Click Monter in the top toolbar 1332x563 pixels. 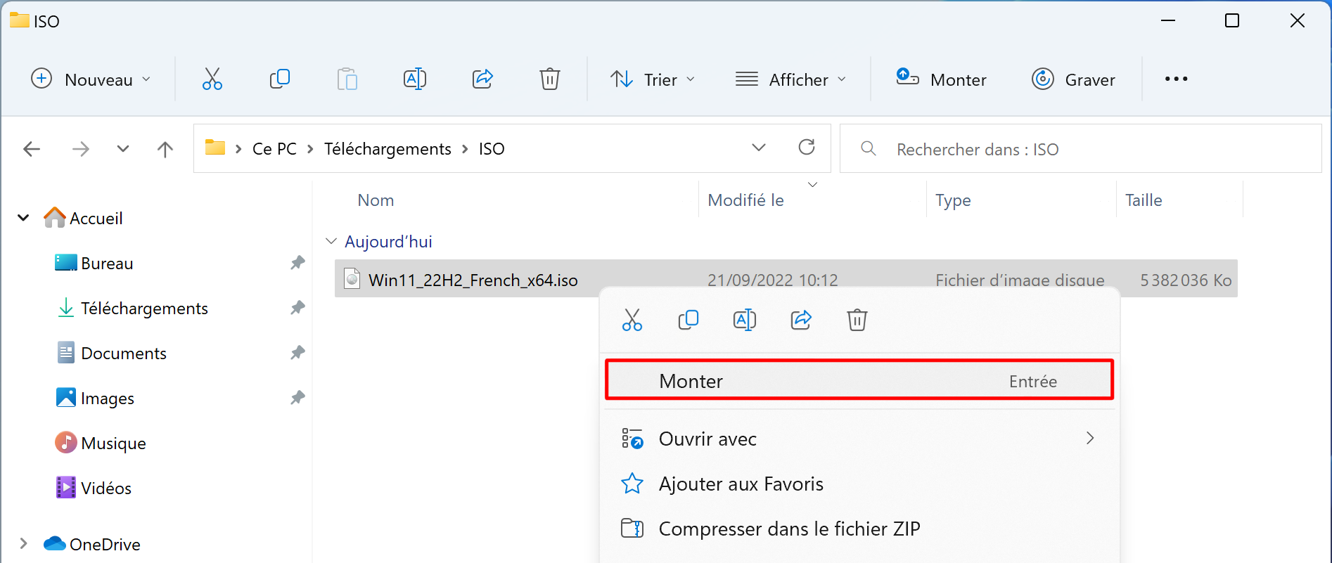pos(941,79)
